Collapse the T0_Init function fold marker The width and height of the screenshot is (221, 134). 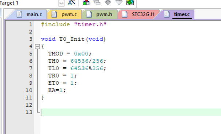37,46
